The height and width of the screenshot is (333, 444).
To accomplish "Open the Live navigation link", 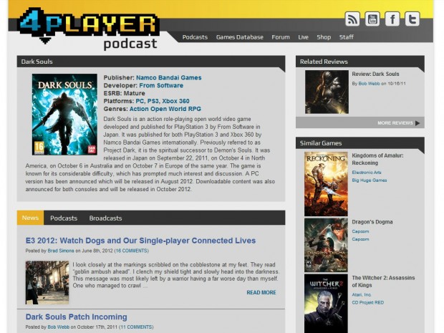I will click(303, 37).
